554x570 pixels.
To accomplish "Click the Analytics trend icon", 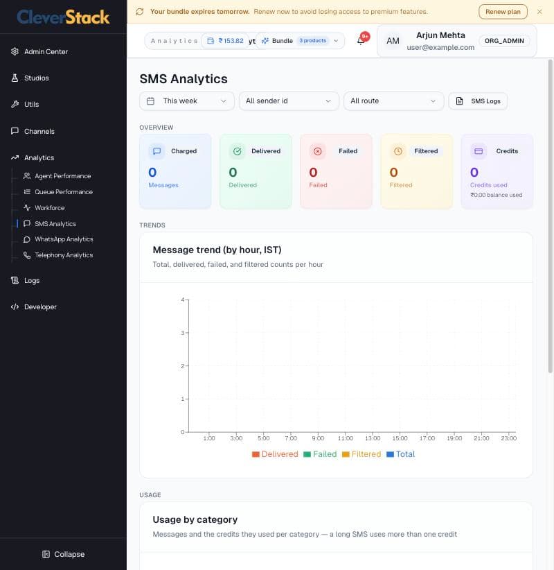I will click(x=15, y=158).
